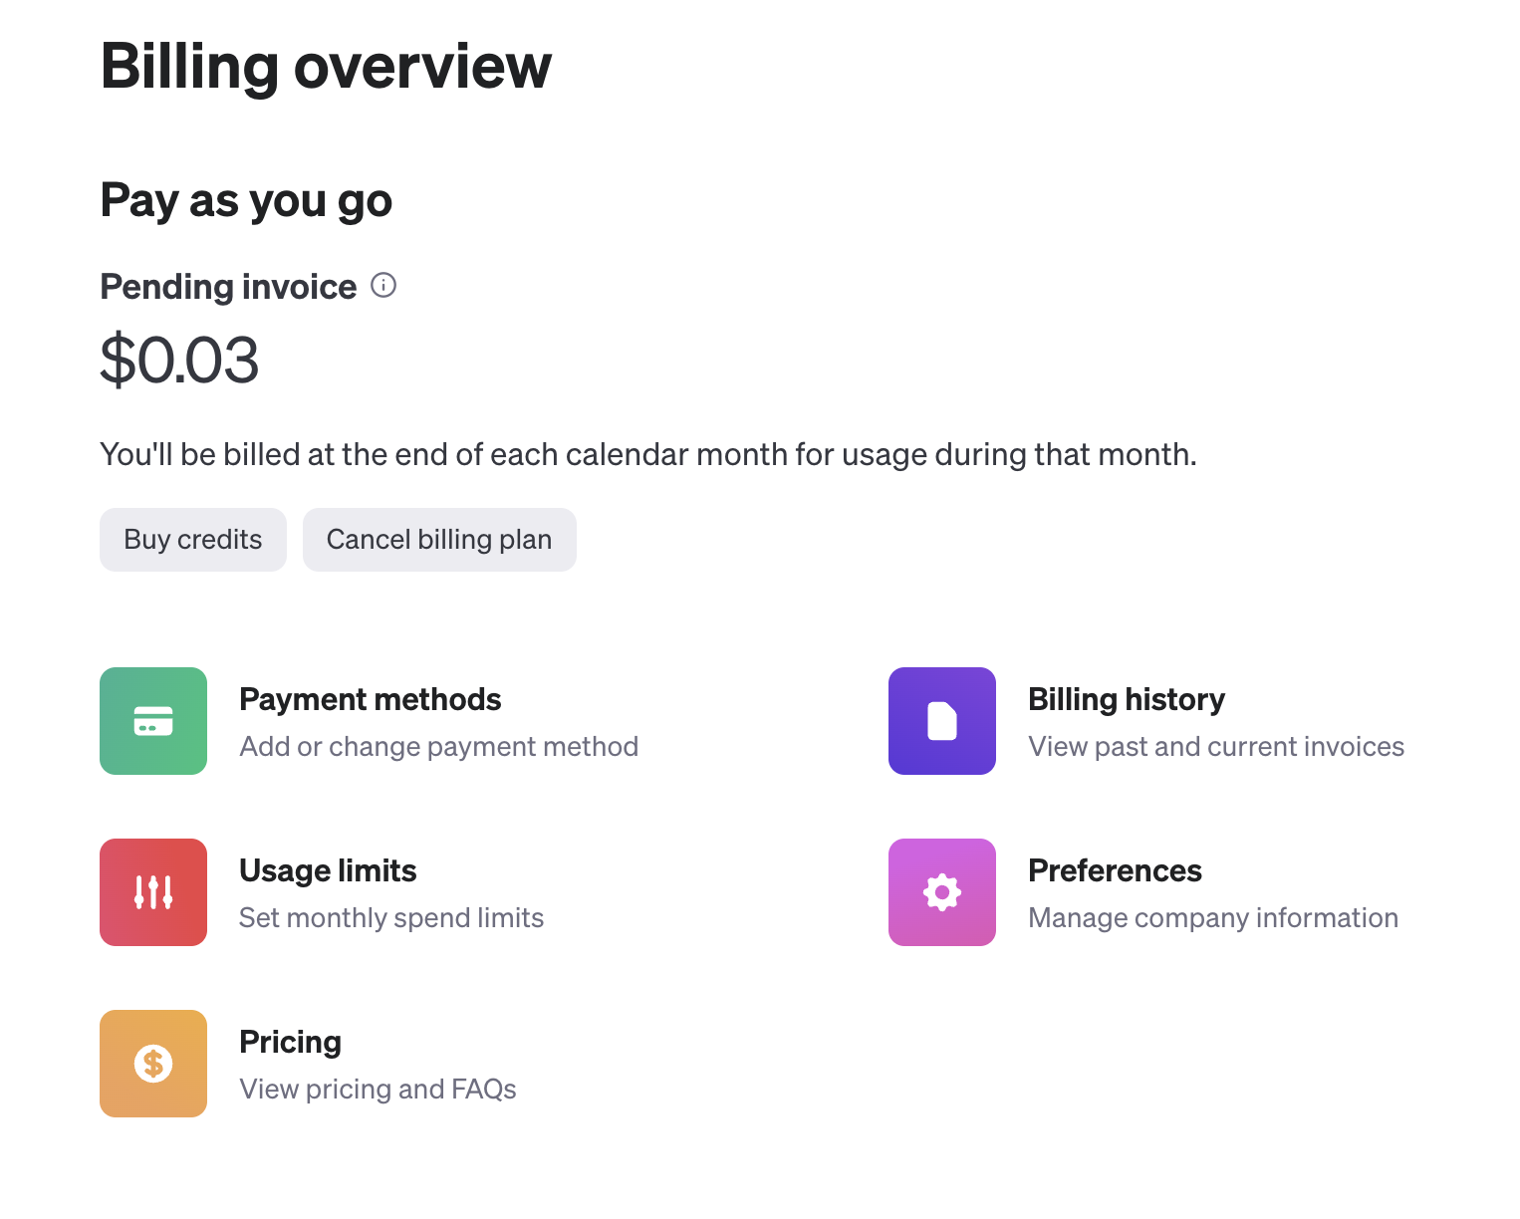Click "Set monthly spend limits" description

tap(391, 918)
